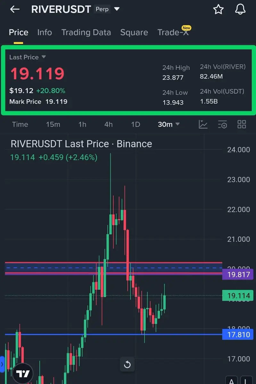The image size is (256, 384).
Task: Open the grid layout icon
Action: pyautogui.click(x=242, y=124)
